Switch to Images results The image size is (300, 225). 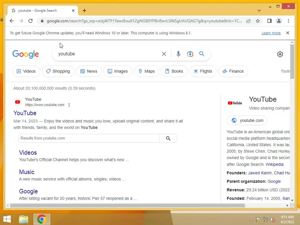118,71
